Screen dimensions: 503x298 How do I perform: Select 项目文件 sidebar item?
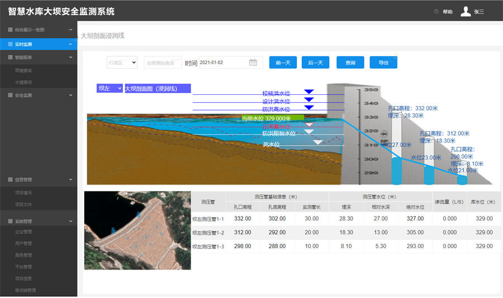23,204
